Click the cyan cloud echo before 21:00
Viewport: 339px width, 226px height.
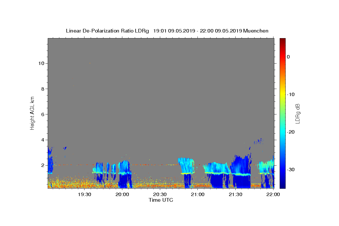point(186,166)
